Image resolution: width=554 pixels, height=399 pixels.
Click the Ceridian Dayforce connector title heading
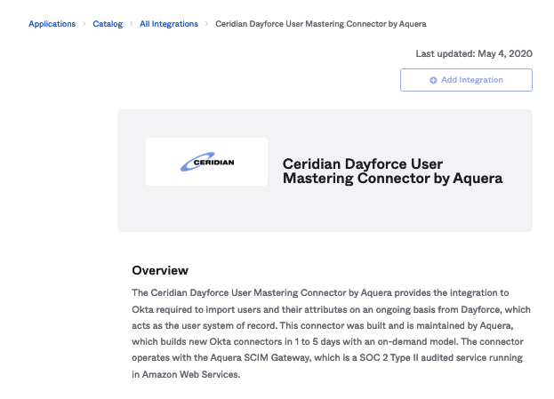click(x=392, y=171)
